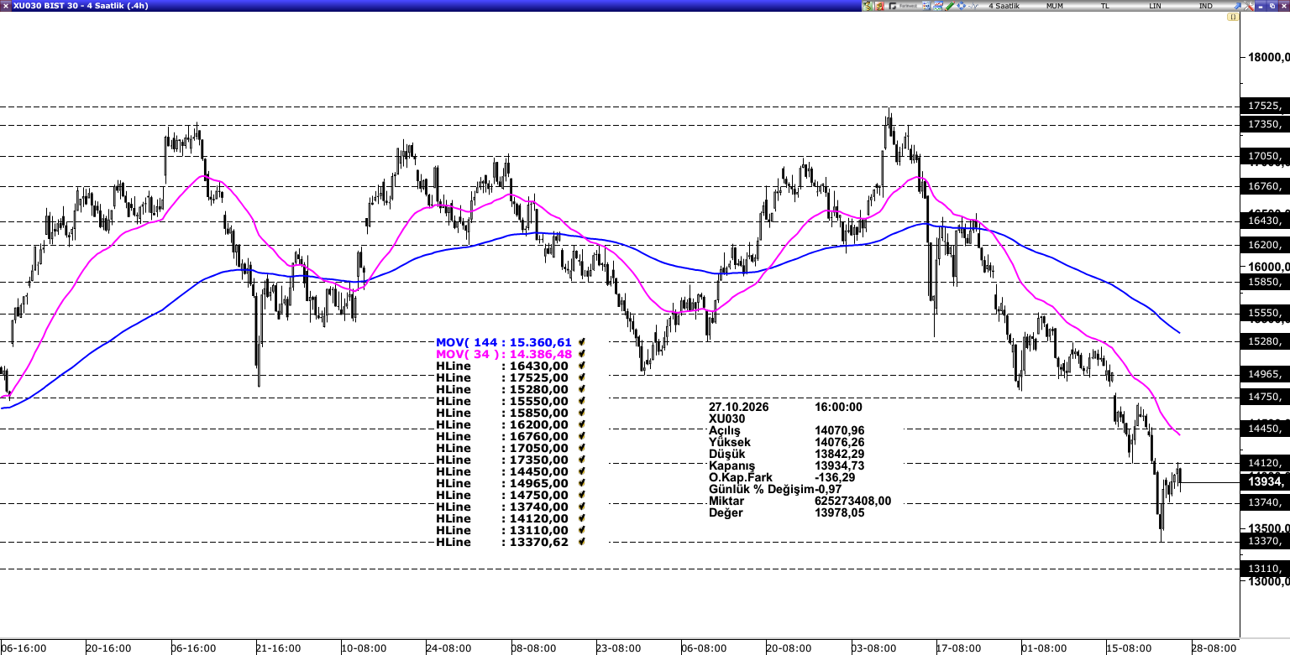Viewport: 1290px width, 655px height.
Task: Toggle checkmark for HLine 17525,00
Action: coord(581,377)
